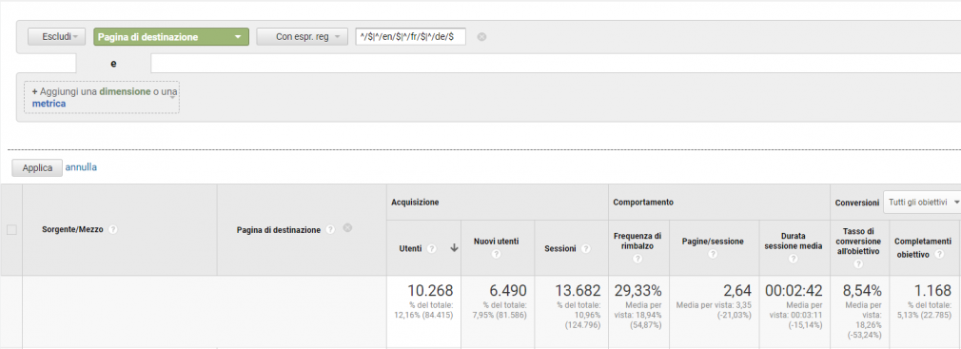
Task: Click the Acquisizione group header
Action: pyautogui.click(x=416, y=202)
